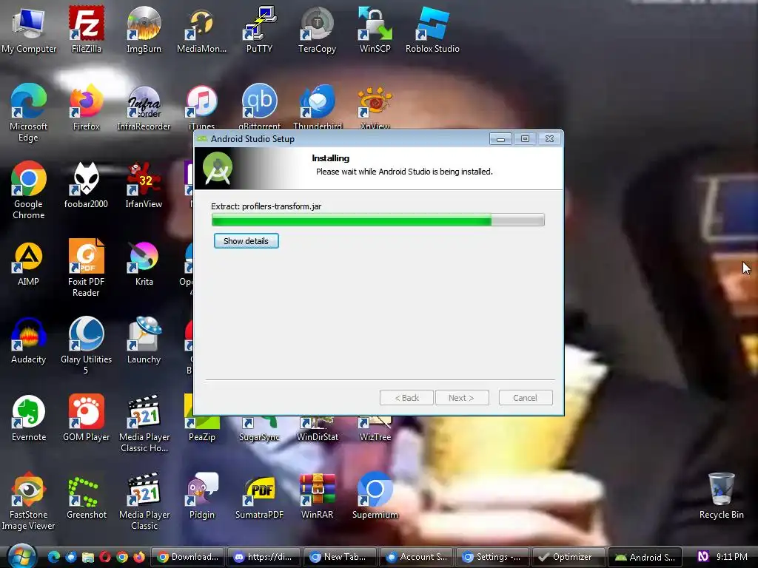This screenshot has width=758, height=568.
Task: Open the Google Chrome desktop icon
Action: click(29, 189)
